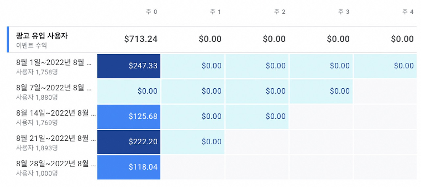421x187 pixels.
Task: Click the 광고 유입 사용자 row label
Action: click(x=42, y=36)
